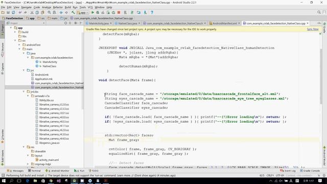This screenshot has width=327, height=184.
Task: Open the Event Log button
Action: [x=288, y=171]
